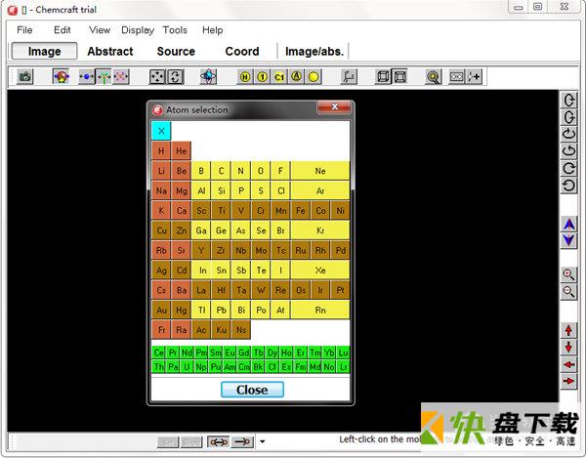The image size is (586, 458).
Task: Select nitrogen N in the periodic table
Action: (x=241, y=171)
